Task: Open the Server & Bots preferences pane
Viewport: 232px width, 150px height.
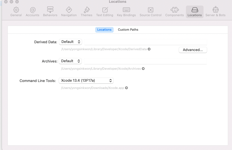Action: (216, 12)
